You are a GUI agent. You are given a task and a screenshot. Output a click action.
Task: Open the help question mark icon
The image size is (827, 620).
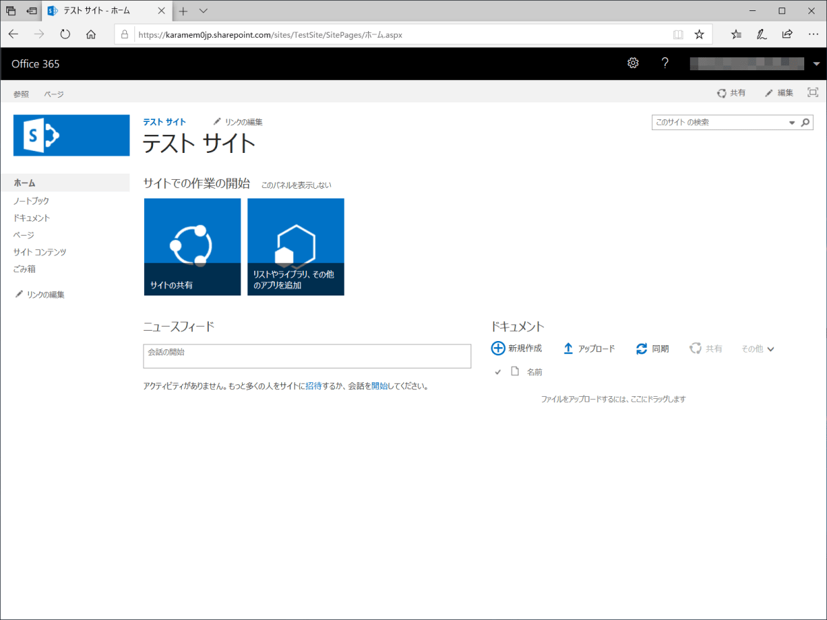665,63
